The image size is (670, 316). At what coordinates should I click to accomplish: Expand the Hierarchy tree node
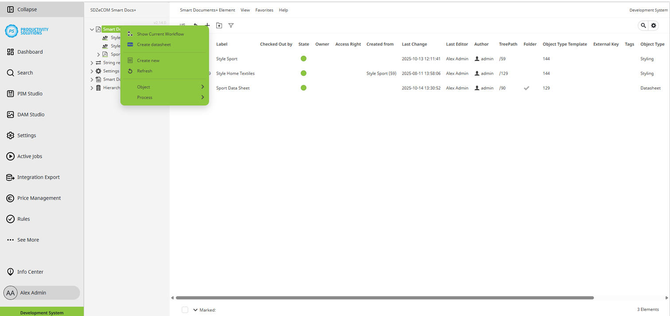tap(91, 88)
